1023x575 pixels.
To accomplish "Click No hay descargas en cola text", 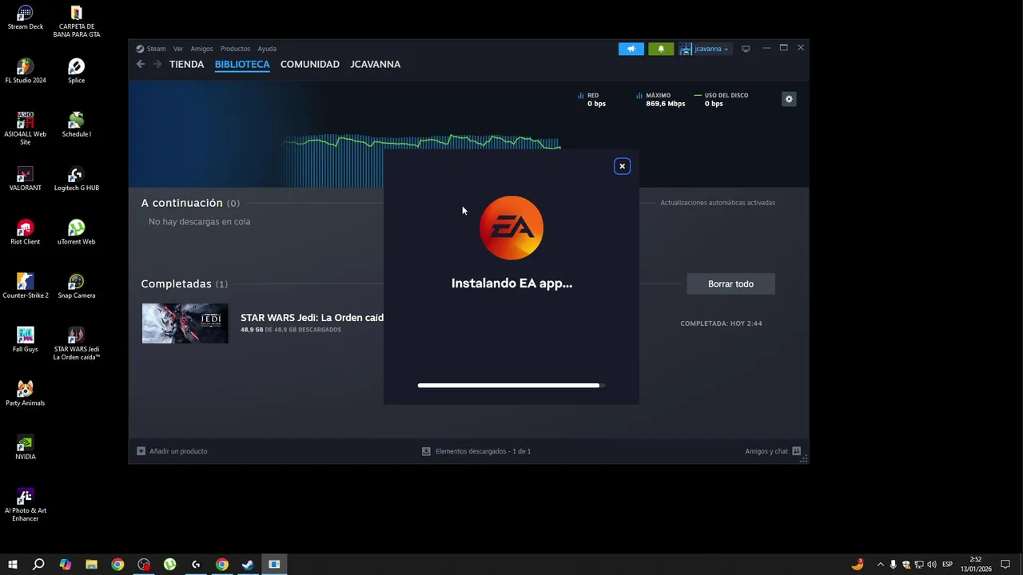I will (x=199, y=222).
